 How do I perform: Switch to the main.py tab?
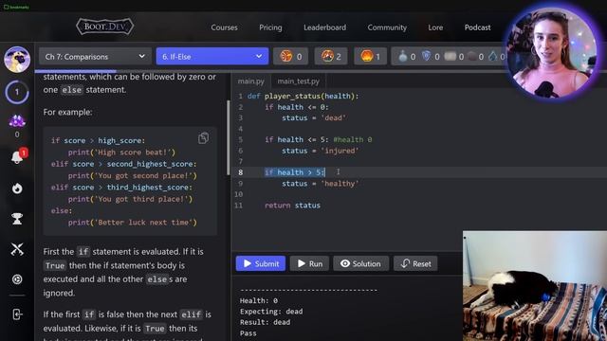250,81
